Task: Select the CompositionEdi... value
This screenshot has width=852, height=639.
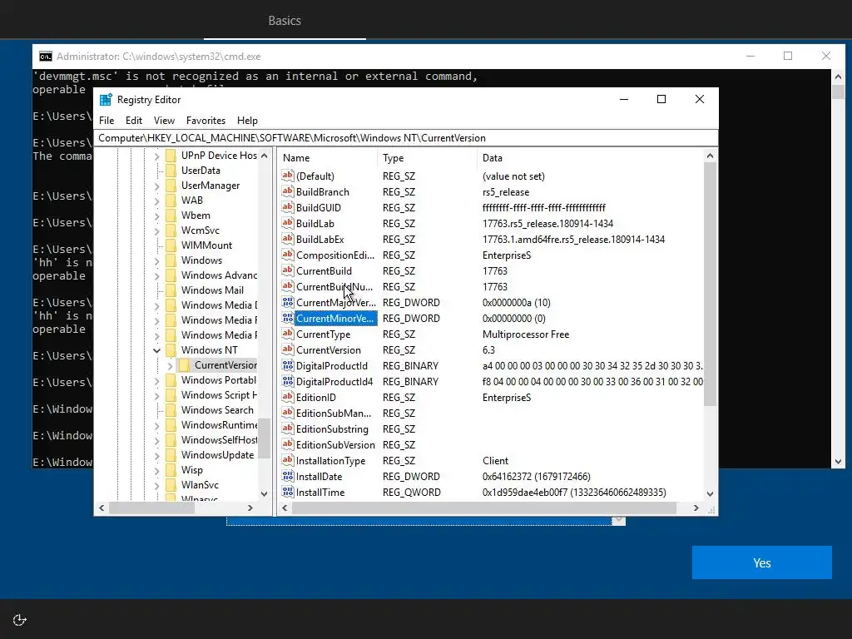Action: click(x=335, y=255)
